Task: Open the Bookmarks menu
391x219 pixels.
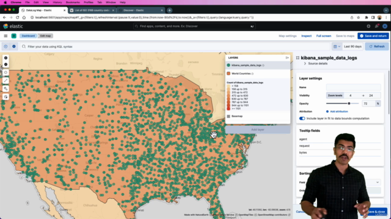Action: 73,2
